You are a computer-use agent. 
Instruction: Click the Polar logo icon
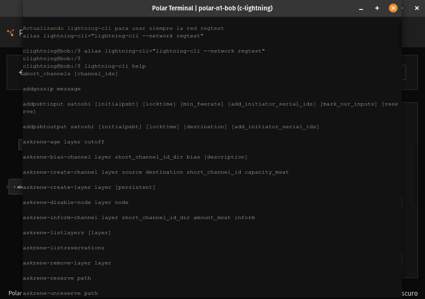[x=10, y=33]
